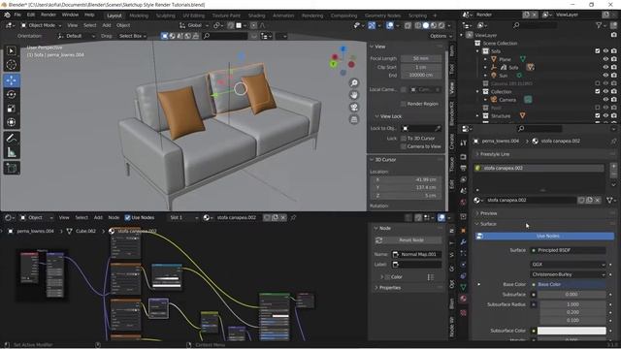Switch to the UV Editing workspace tab
The image size is (621, 349).
click(194, 16)
